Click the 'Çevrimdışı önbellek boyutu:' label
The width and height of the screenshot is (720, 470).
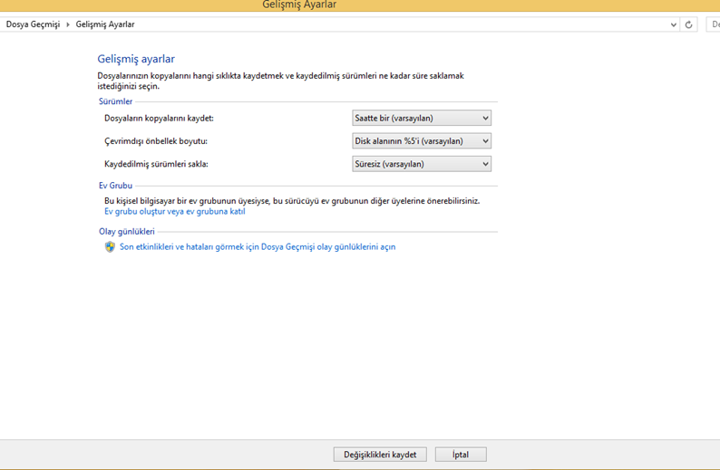coord(156,141)
